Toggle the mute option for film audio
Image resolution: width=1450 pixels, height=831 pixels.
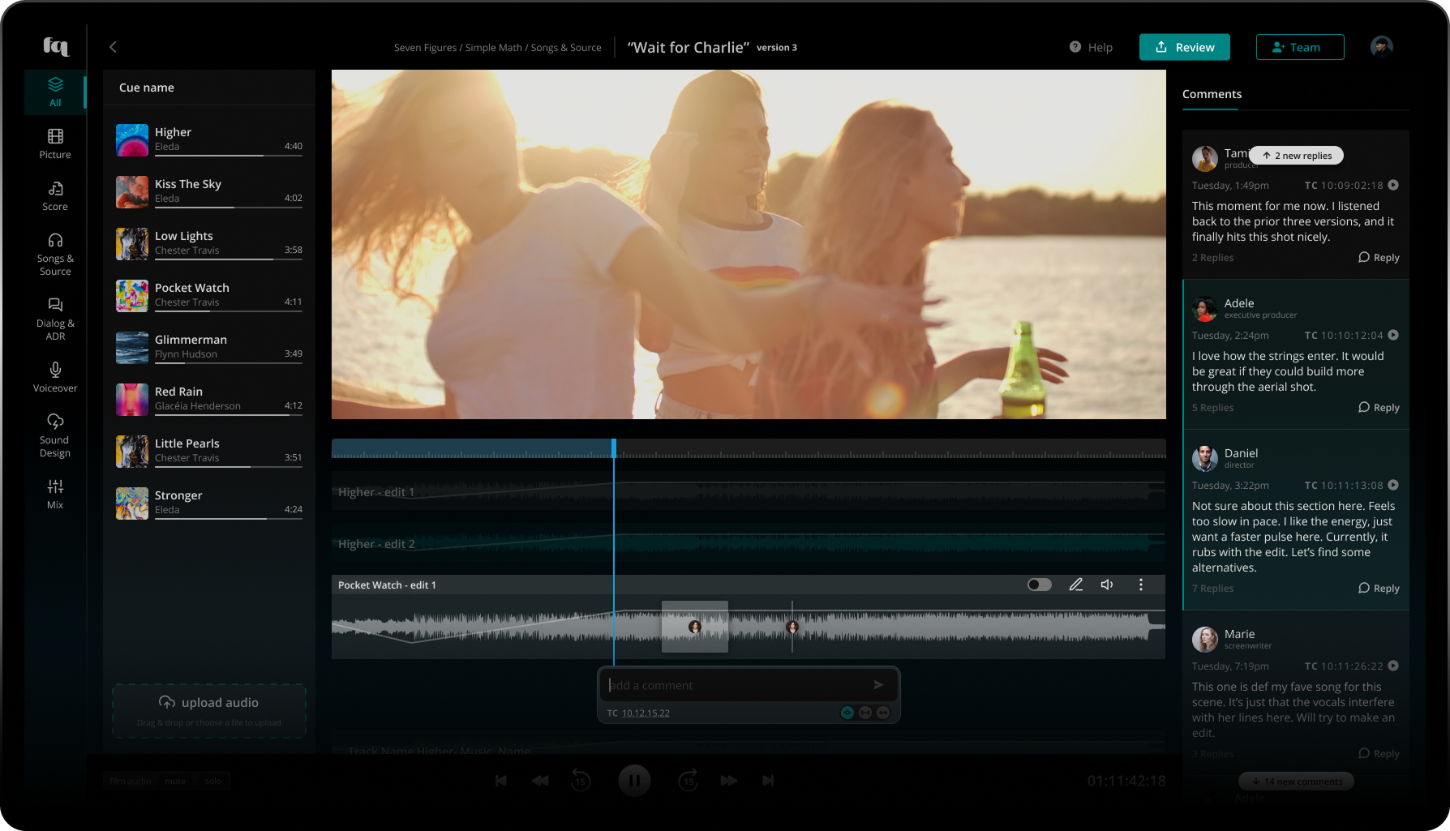pos(175,781)
